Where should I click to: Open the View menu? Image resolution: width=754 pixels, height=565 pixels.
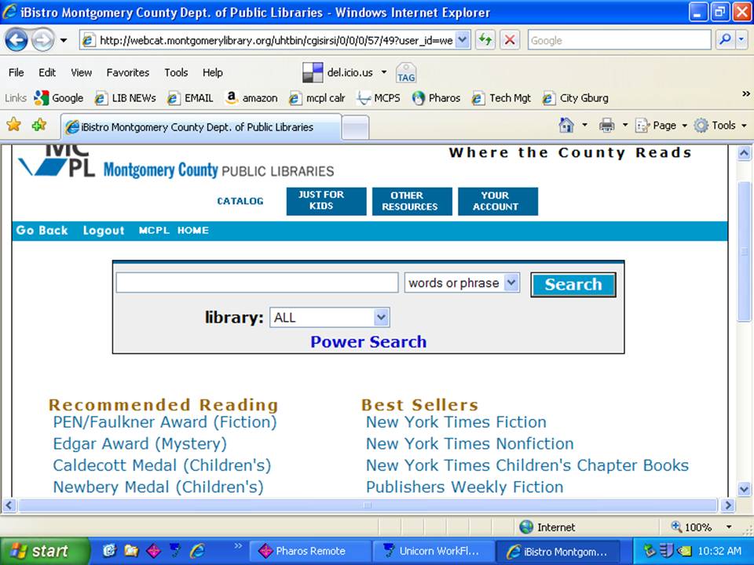(x=81, y=72)
